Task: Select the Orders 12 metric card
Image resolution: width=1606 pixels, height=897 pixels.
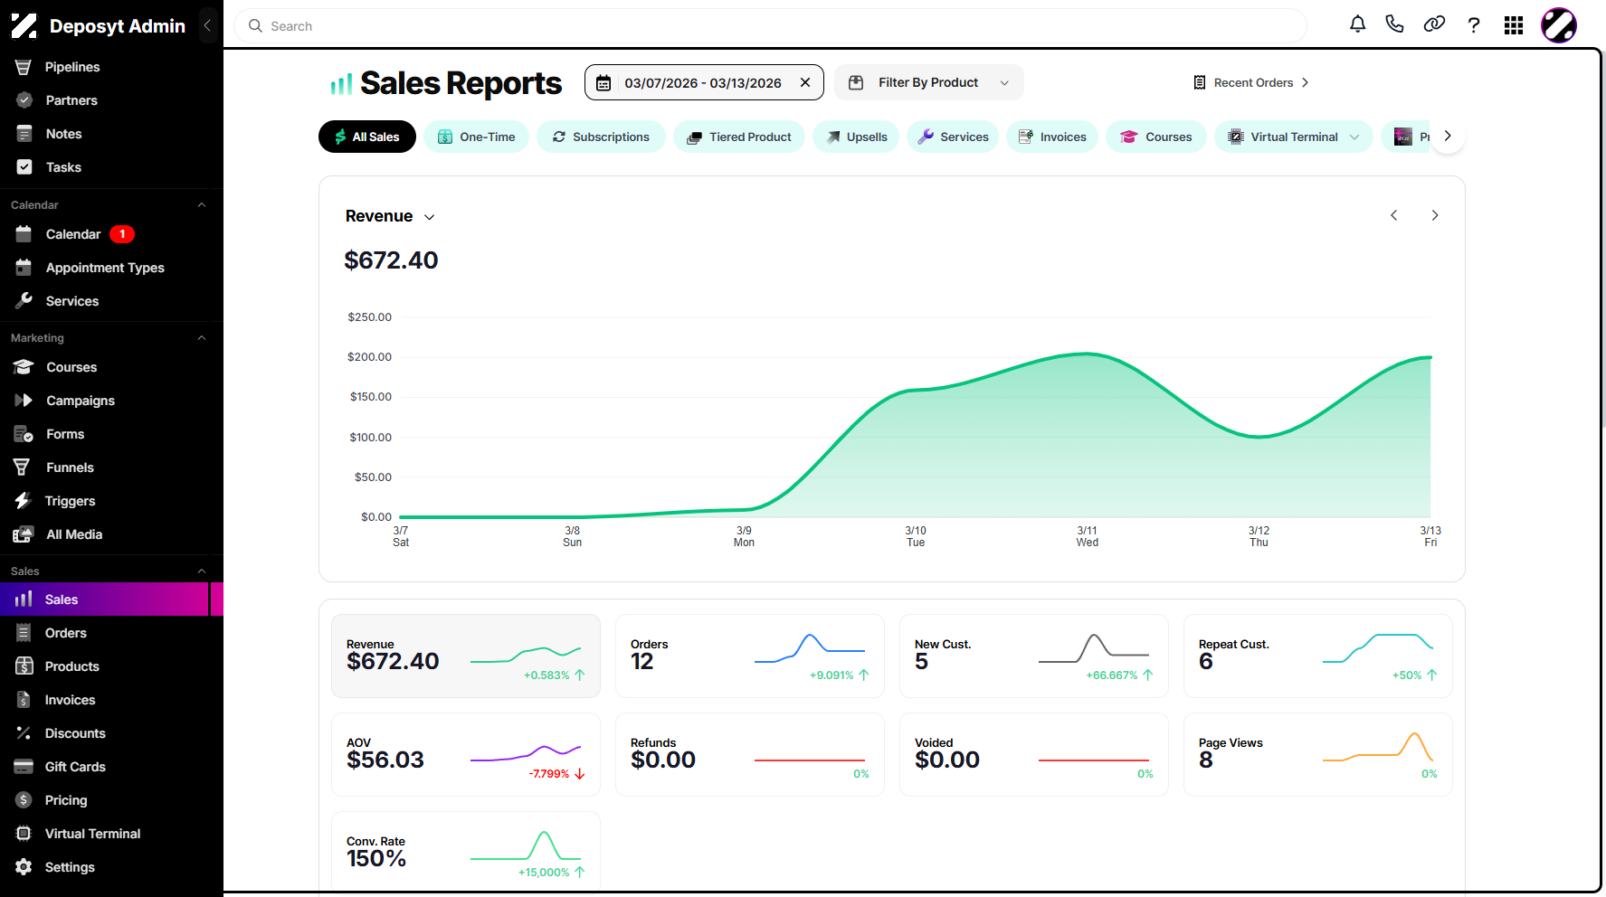Action: tap(749, 656)
